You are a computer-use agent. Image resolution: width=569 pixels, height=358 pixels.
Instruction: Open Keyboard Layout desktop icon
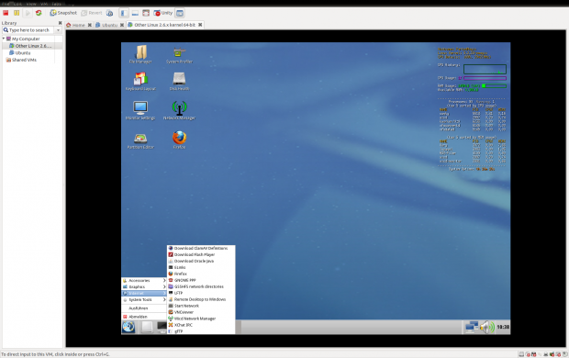pos(140,82)
